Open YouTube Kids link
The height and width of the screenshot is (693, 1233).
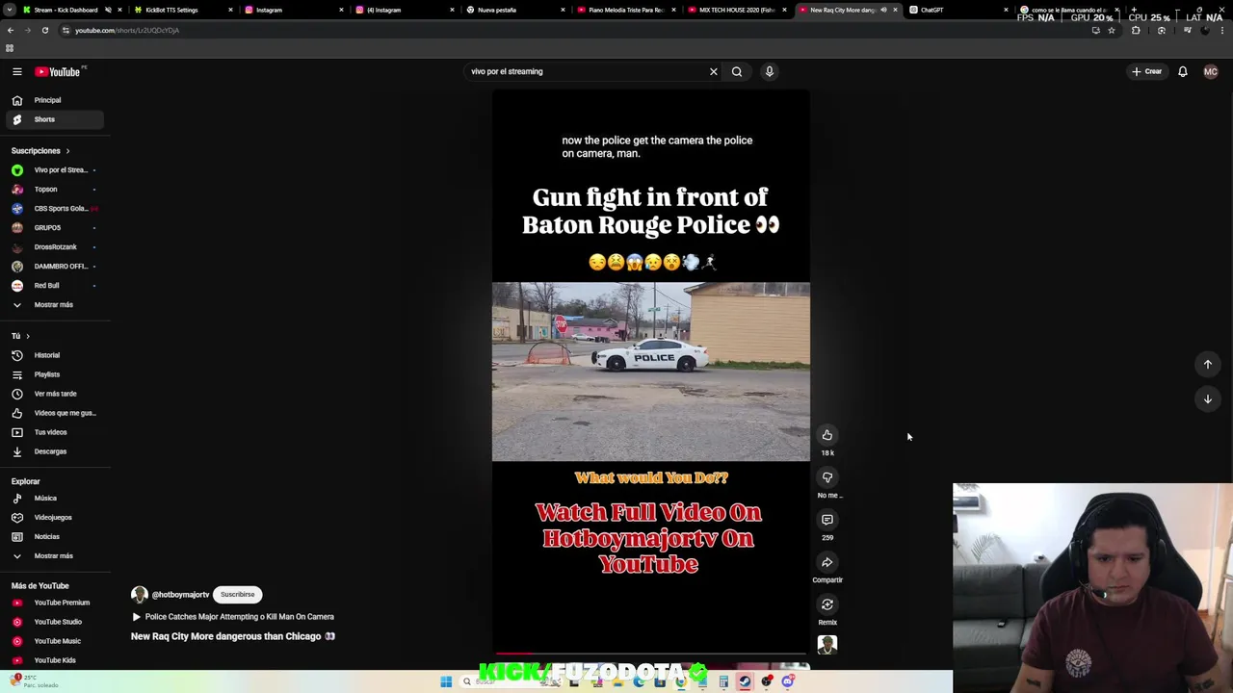pyautogui.click(x=56, y=660)
